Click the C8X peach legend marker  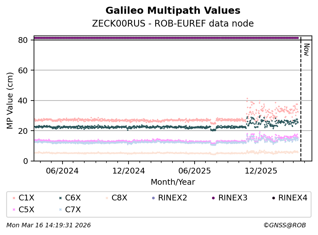click(106, 198)
